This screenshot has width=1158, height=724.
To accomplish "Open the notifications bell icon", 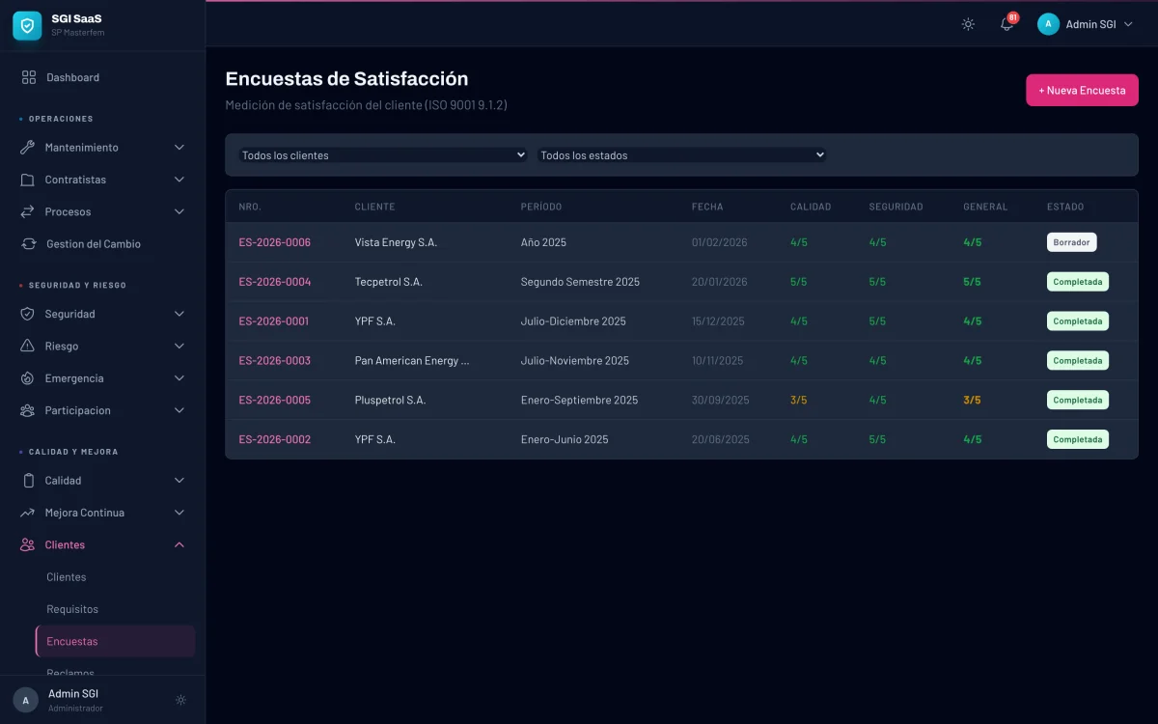I will (1006, 24).
